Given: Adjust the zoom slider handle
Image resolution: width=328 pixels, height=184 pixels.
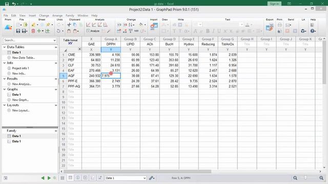Looking at the screenshot, I should pos(305,178).
